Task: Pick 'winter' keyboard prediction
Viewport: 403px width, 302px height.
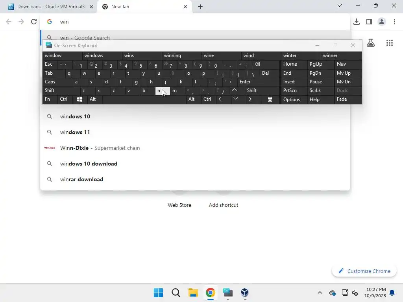Action: coord(301,55)
